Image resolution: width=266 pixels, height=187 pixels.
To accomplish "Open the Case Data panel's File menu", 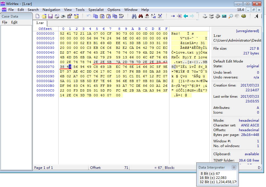I will click(4, 22).
